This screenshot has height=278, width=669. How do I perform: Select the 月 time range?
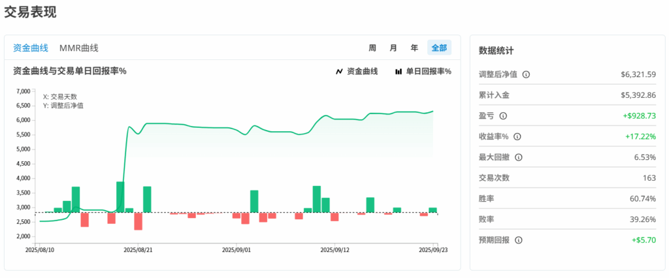pos(393,48)
